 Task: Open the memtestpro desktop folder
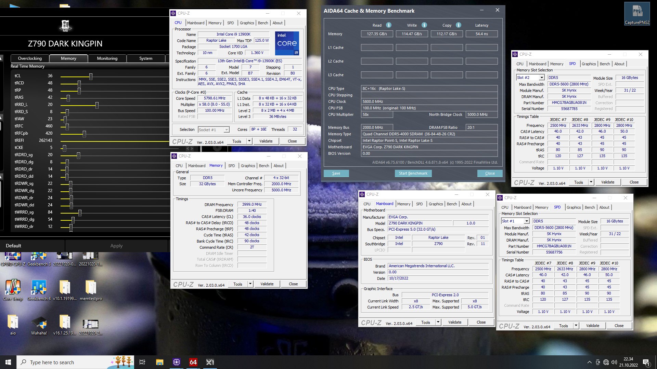(x=91, y=290)
